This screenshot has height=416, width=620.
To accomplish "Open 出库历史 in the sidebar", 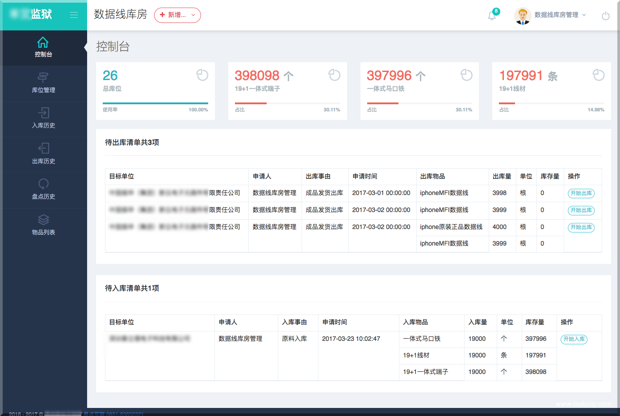I will tap(43, 155).
